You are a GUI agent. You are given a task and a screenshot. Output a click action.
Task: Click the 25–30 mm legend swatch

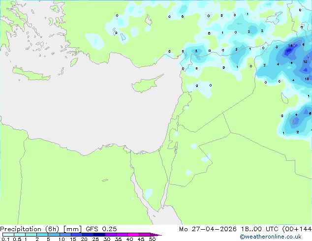tap(99, 235)
